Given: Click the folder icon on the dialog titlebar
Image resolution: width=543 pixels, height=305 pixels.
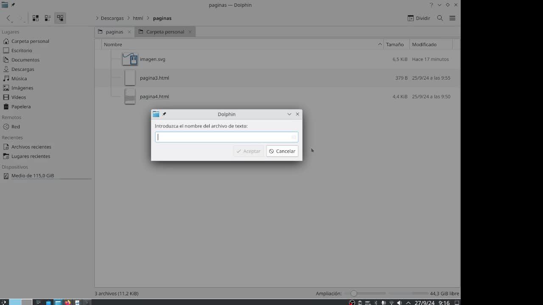Looking at the screenshot, I should (156, 114).
